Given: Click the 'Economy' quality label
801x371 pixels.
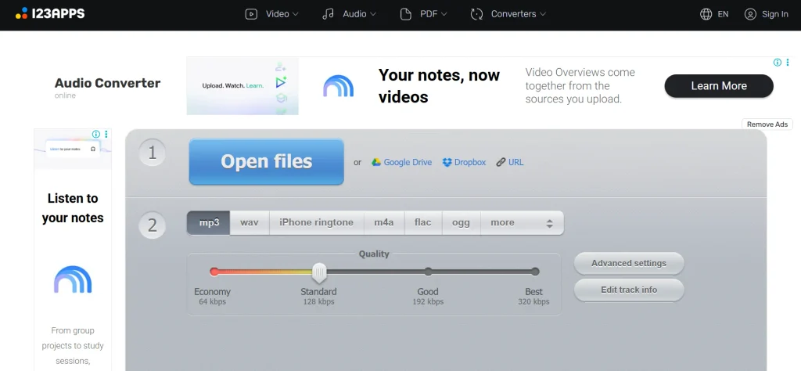Looking at the screenshot, I should [x=212, y=292].
